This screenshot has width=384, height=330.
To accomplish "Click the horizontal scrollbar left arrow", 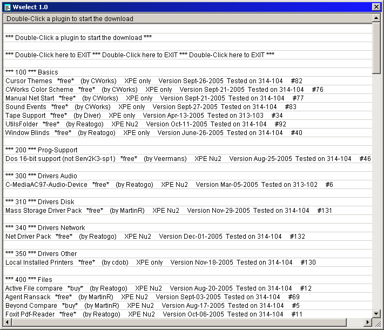I will 8,322.
